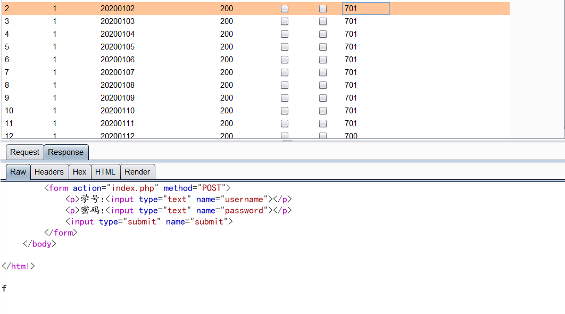
Task: Click position value 1 in the 20200104 row
Action: (x=55, y=34)
